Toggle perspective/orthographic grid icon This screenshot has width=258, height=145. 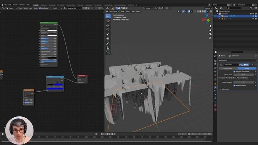click(210, 37)
